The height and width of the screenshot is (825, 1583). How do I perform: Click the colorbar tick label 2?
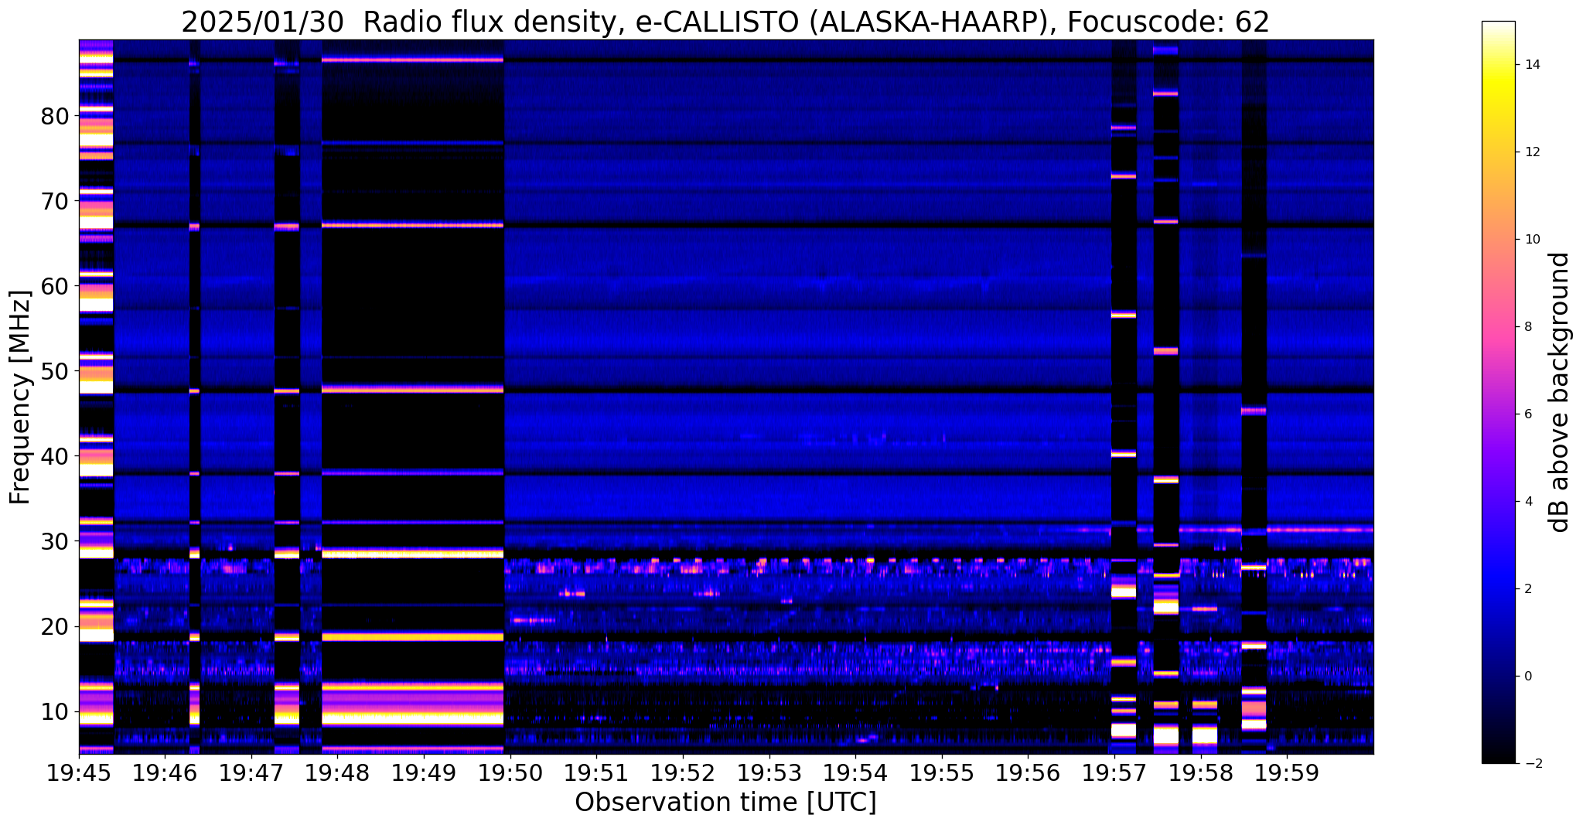1527,589
